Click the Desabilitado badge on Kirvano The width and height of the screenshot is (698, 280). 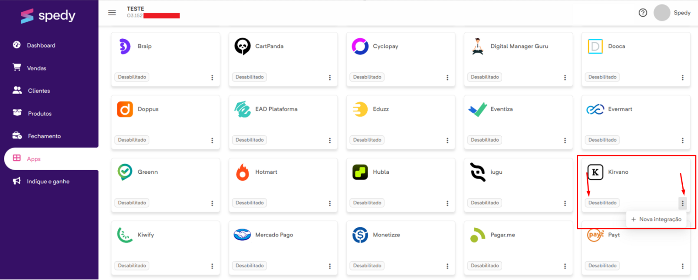tap(602, 203)
